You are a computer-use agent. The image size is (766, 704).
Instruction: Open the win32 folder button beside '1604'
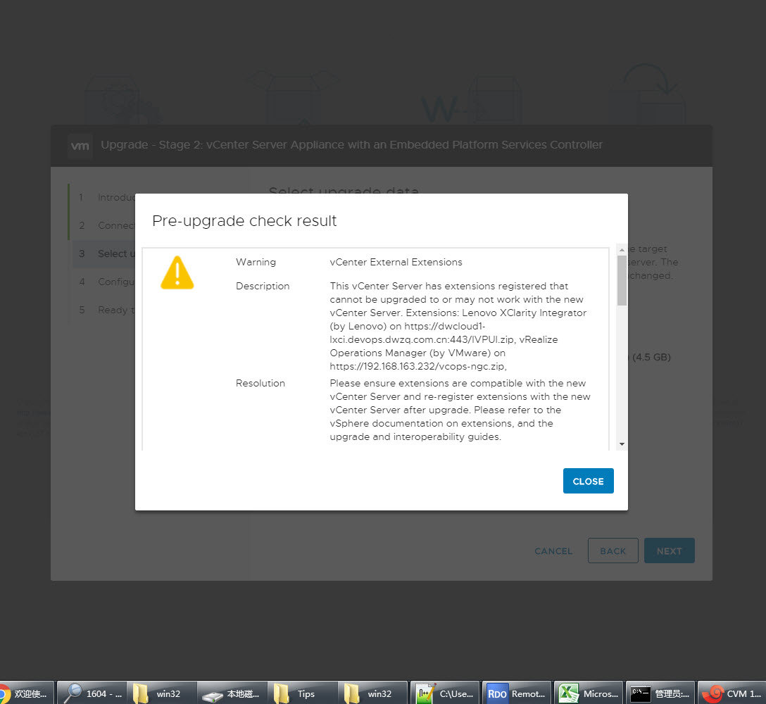162,693
